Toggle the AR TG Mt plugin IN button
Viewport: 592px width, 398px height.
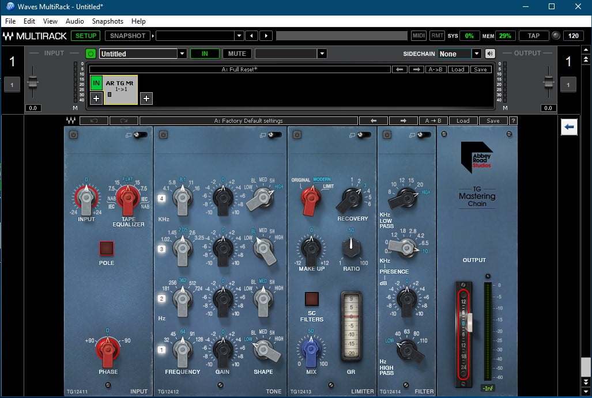click(x=96, y=83)
